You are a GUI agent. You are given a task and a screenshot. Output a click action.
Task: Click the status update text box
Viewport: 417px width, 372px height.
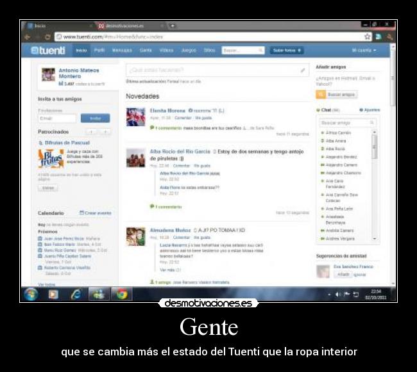point(217,70)
